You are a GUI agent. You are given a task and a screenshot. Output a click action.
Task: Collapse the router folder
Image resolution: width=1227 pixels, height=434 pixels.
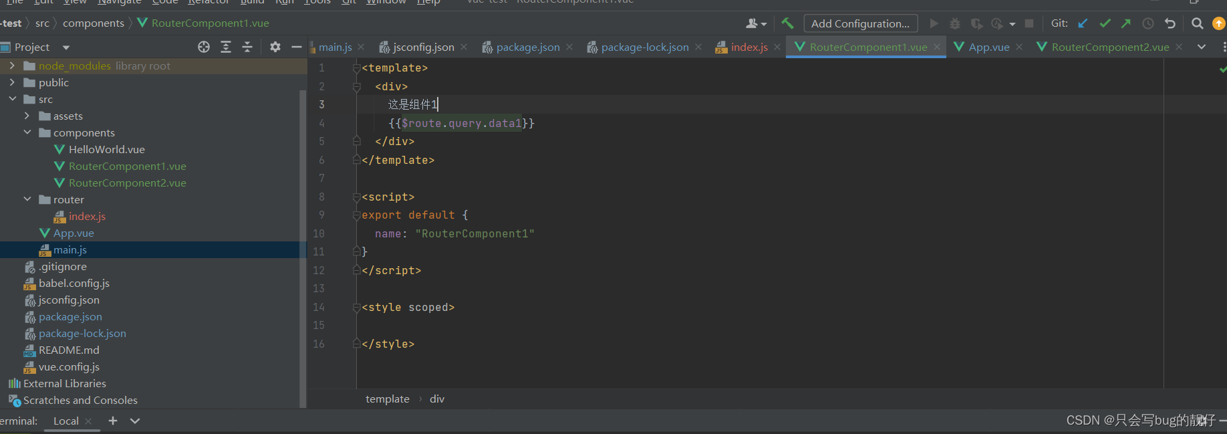pos(27,199)
